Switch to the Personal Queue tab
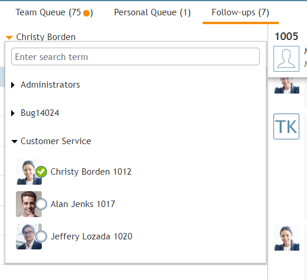The width and height of the screenshot is (307, 280). pos(152,12)
